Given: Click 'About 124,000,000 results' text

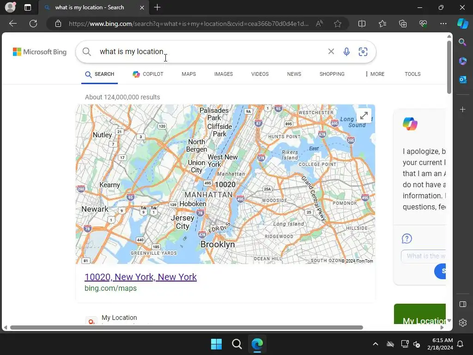Looking at the screenshot, I should pos(122,97).
